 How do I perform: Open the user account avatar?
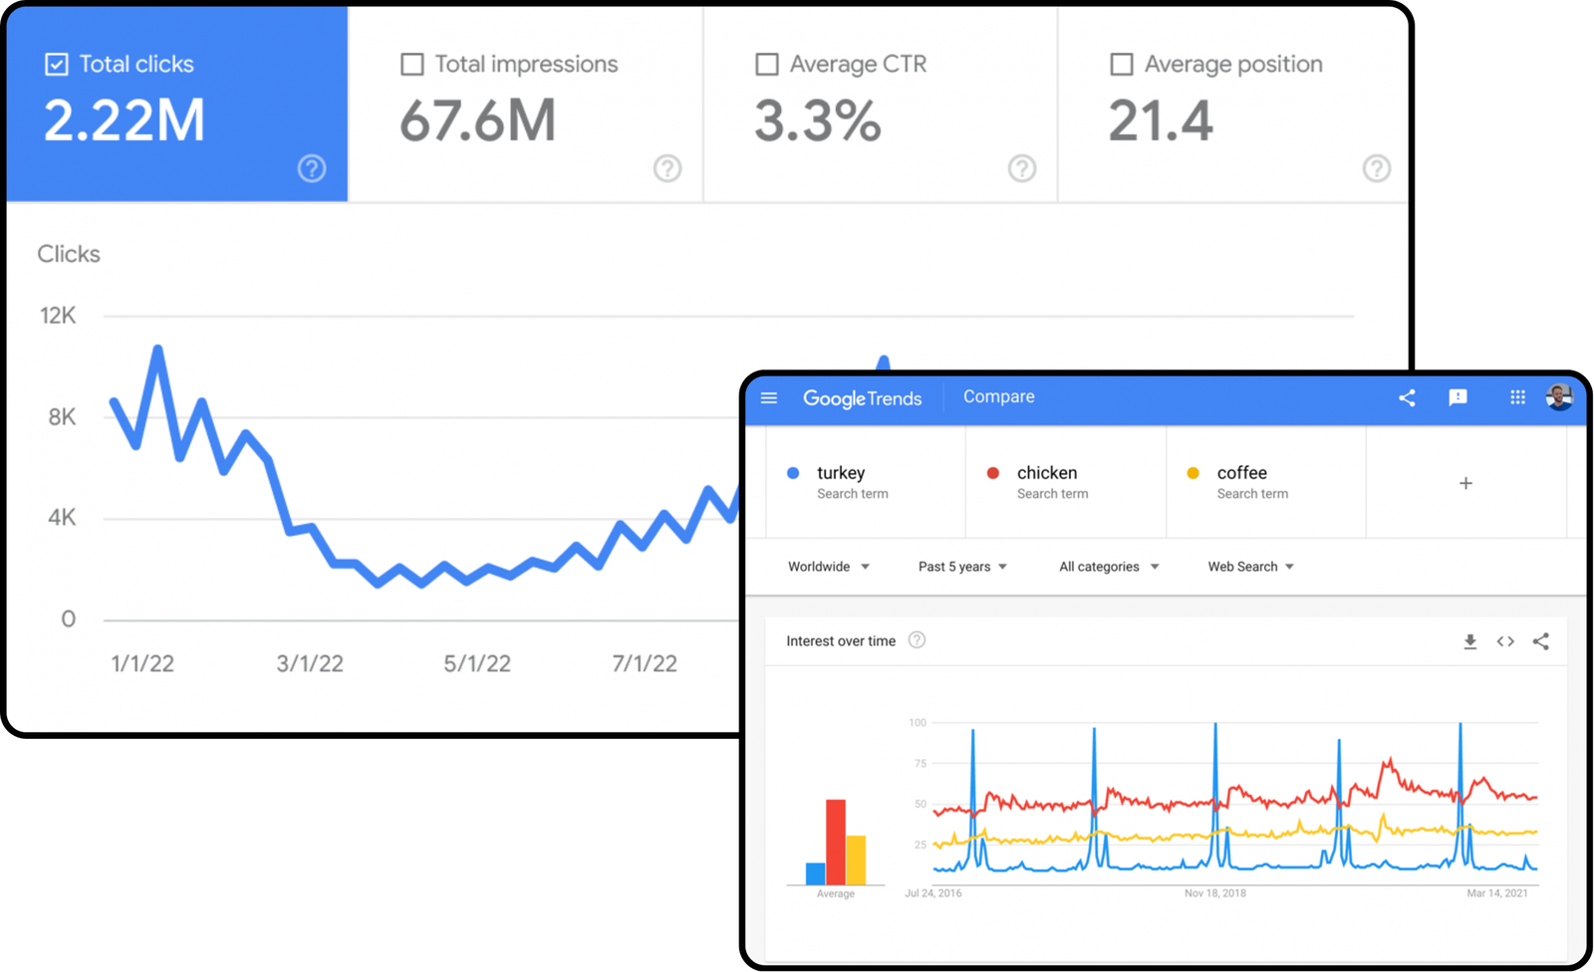point(1559,397)
